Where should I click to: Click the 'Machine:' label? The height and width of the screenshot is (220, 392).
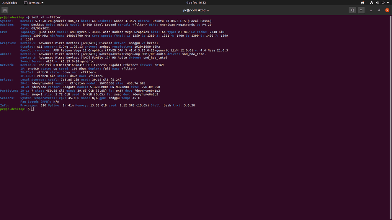coord(7,25)
